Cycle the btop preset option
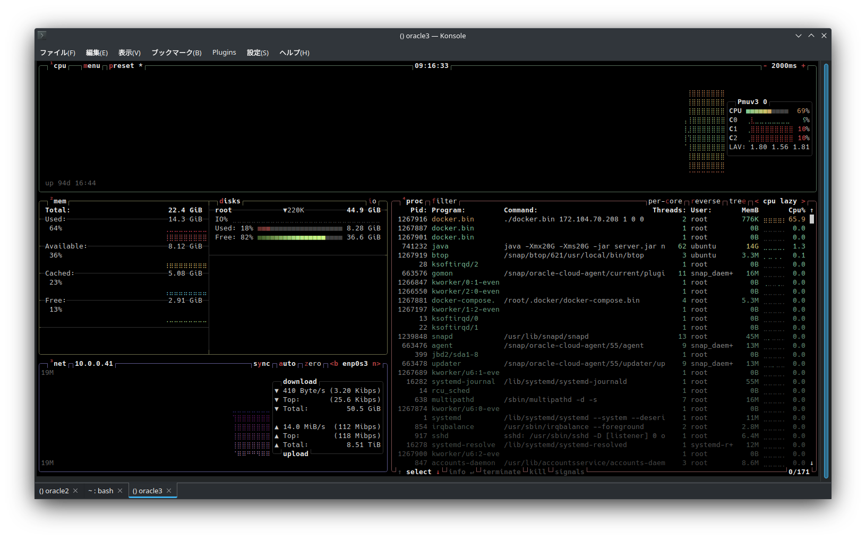The image size is (866, 540). tap(122, 66)
